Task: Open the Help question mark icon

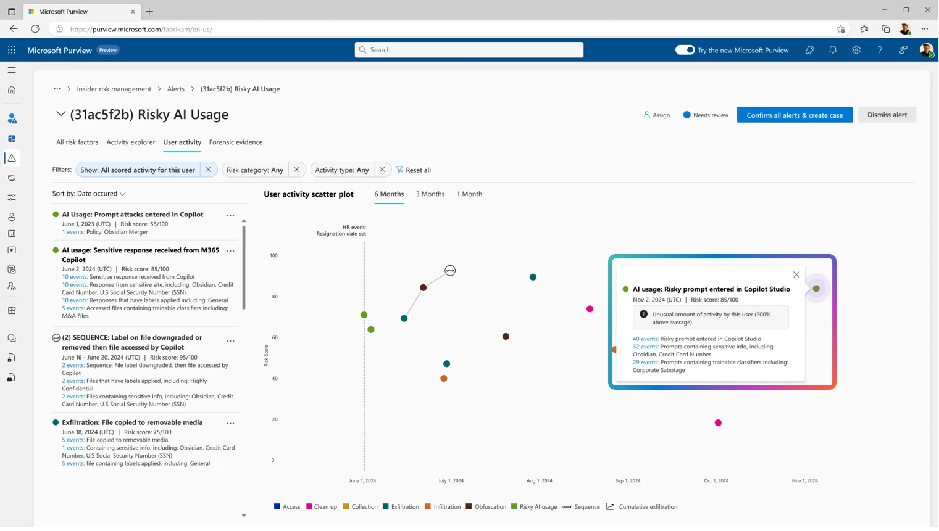Action: point(880,50)
